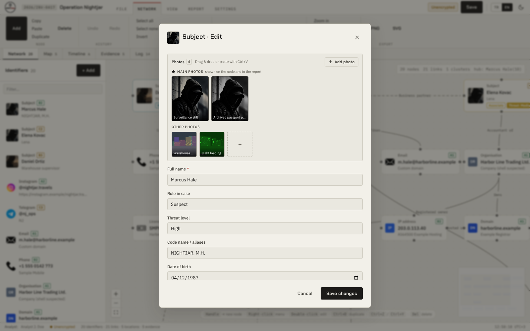Switch to the Timeline tab

tap(79, 54)
